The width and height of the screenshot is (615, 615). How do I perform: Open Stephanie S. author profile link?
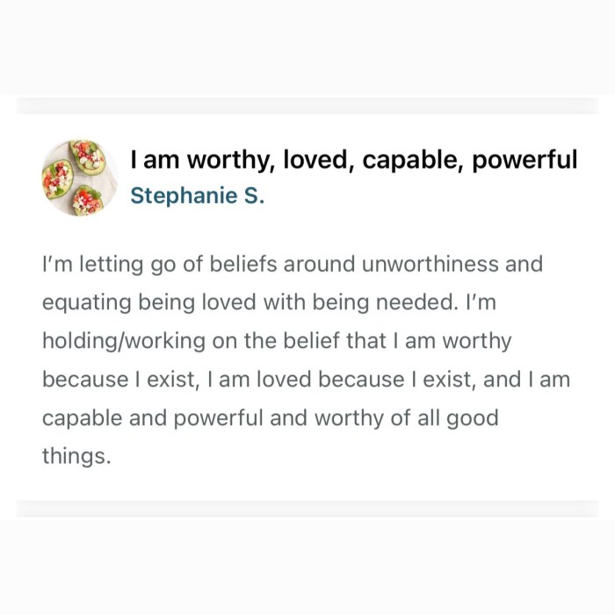coord(197,195)
